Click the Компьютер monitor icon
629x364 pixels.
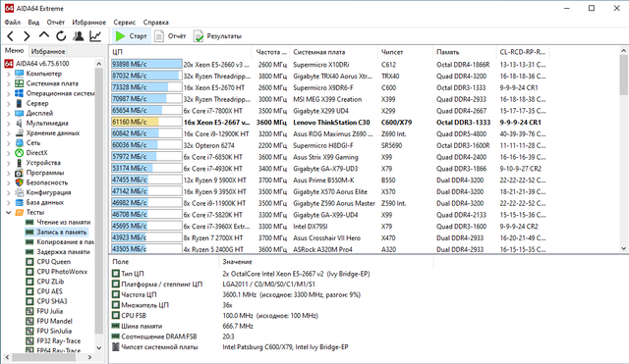click(x=20, y=74)
